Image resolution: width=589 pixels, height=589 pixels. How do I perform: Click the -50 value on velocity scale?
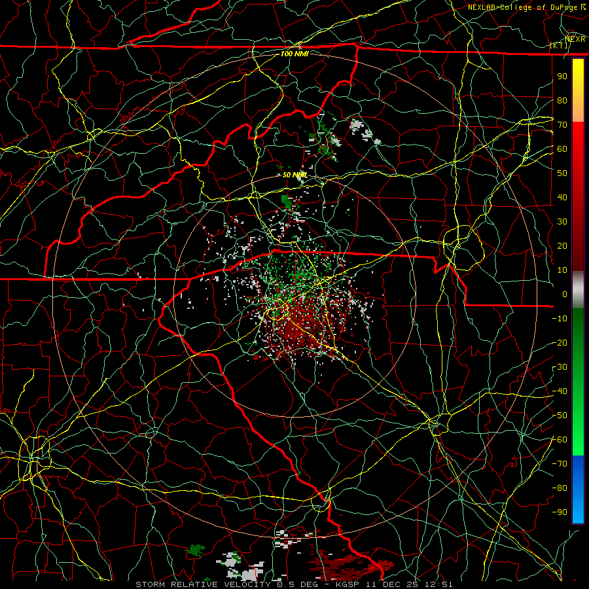560,416
